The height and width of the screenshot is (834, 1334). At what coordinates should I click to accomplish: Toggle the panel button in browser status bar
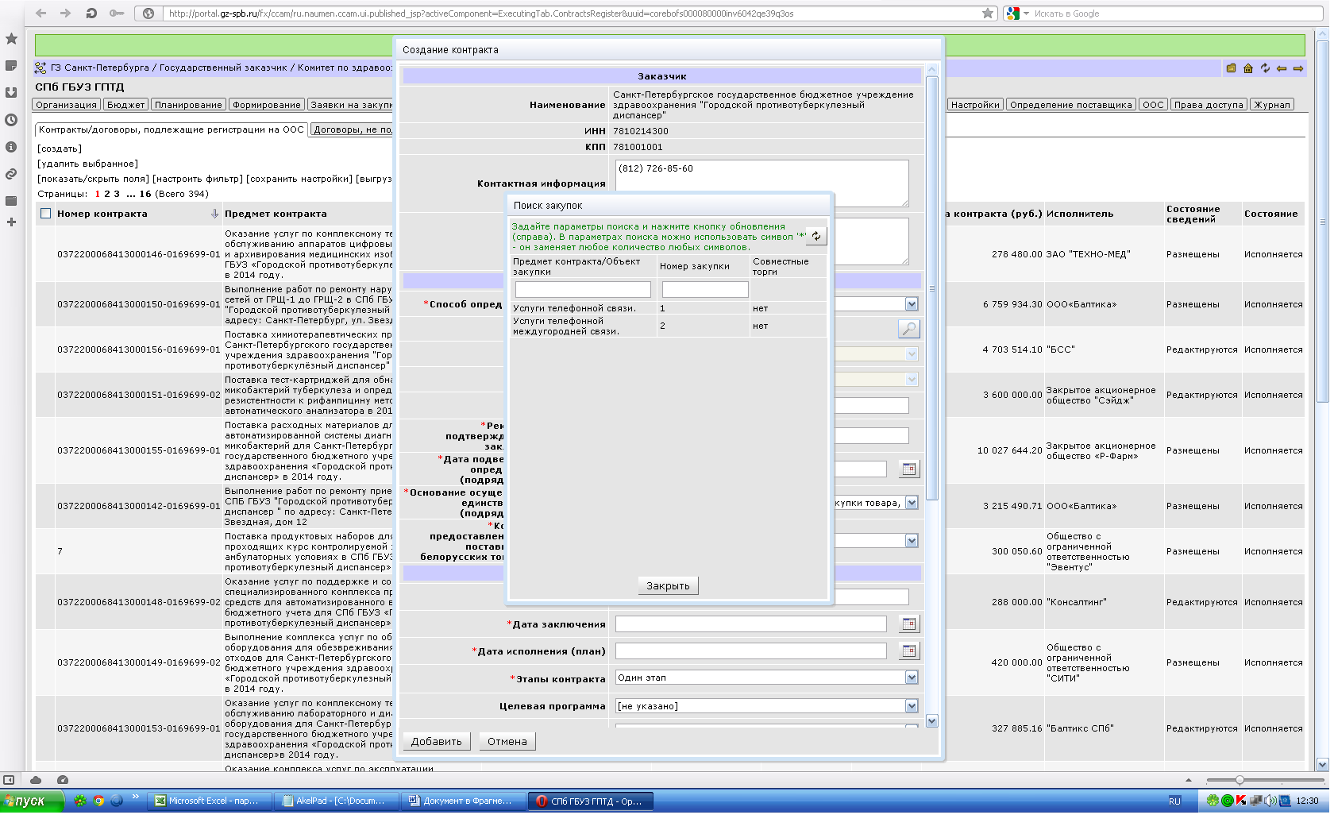click(9, 780)
